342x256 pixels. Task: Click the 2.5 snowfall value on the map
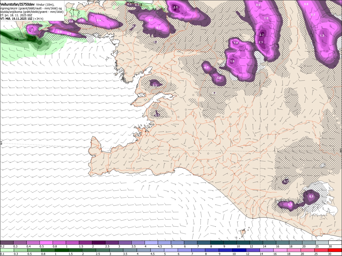coord(176,7)
